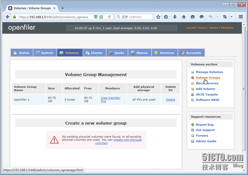Go to iSCSI Targets section
Viewport: 248px width, 175px height.
206,95
